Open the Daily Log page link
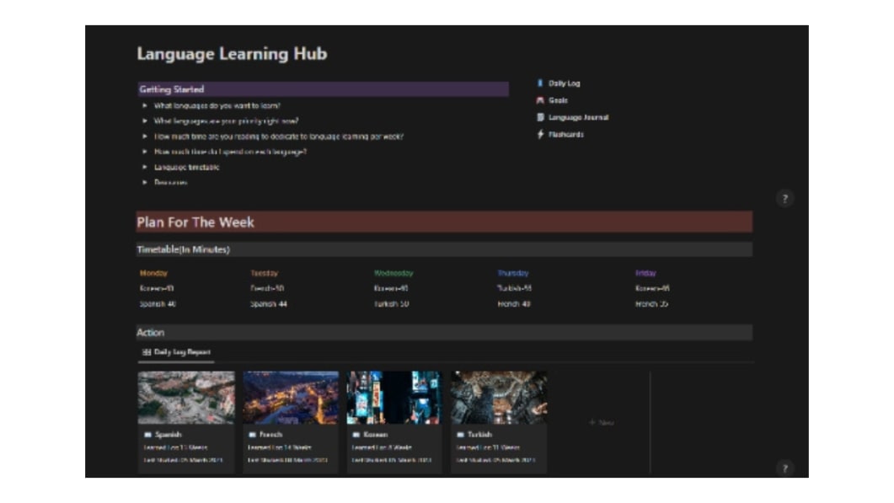Screen dimensions: 894x503 click(x=563, y=82)
